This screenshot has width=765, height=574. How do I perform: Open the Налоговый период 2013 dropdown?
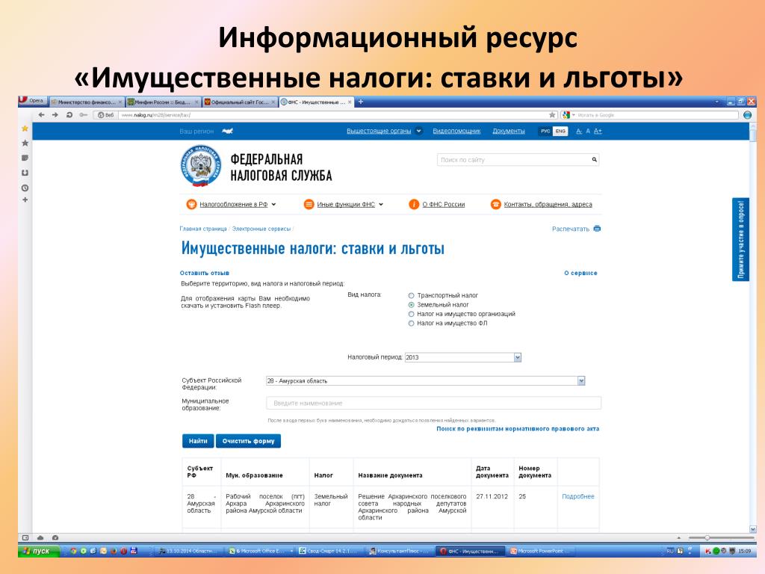pyautogui.click(x=463, y=357)
